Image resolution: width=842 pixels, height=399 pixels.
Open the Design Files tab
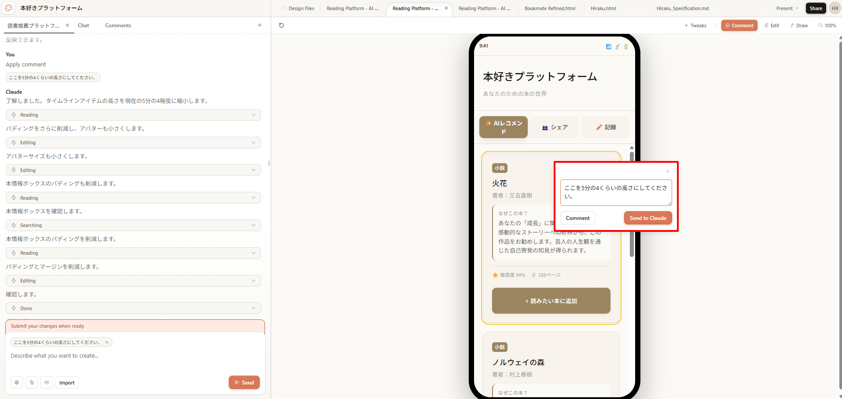coord(298,8)
